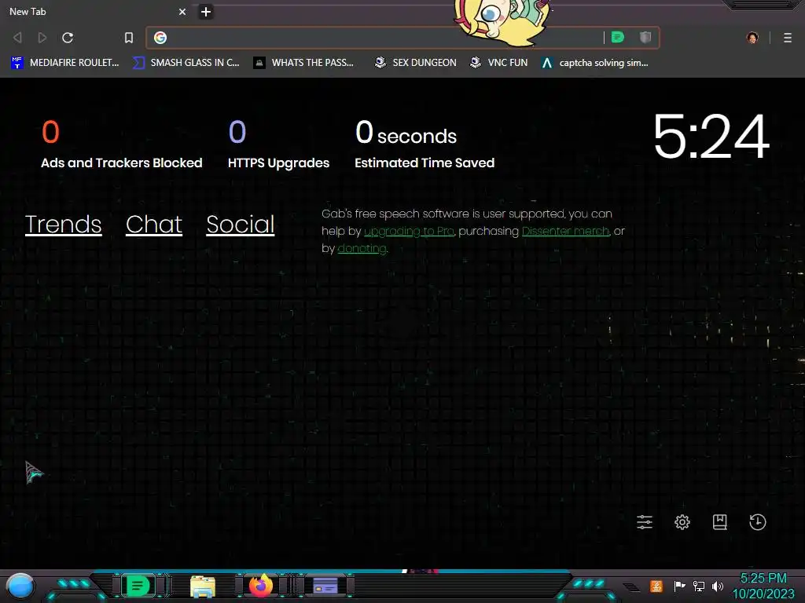Viewport: 805px width, 603px height.
Task: Open the Trends link
Action: 63,225
